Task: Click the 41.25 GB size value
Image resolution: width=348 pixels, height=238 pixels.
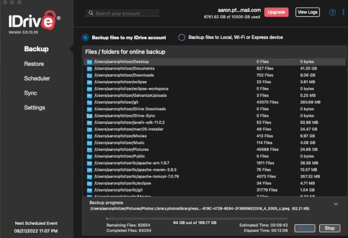Action: tap(308, 69)
